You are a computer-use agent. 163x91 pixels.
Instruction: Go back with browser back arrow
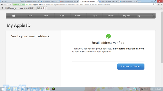coord(2,4)
